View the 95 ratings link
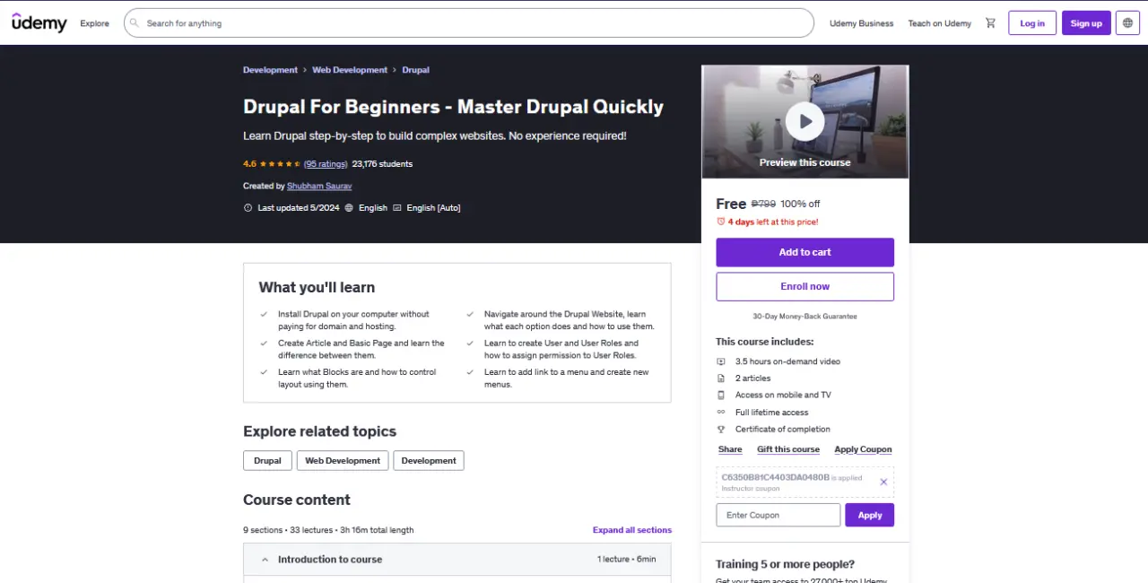This screenshot has height=583, width=1148. [x=326, y=164]
